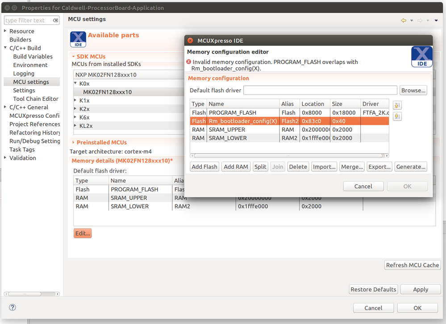This screenshot has height=324, width=446.
Task: Expand the K1x MCU family
Action: [75, 100]
